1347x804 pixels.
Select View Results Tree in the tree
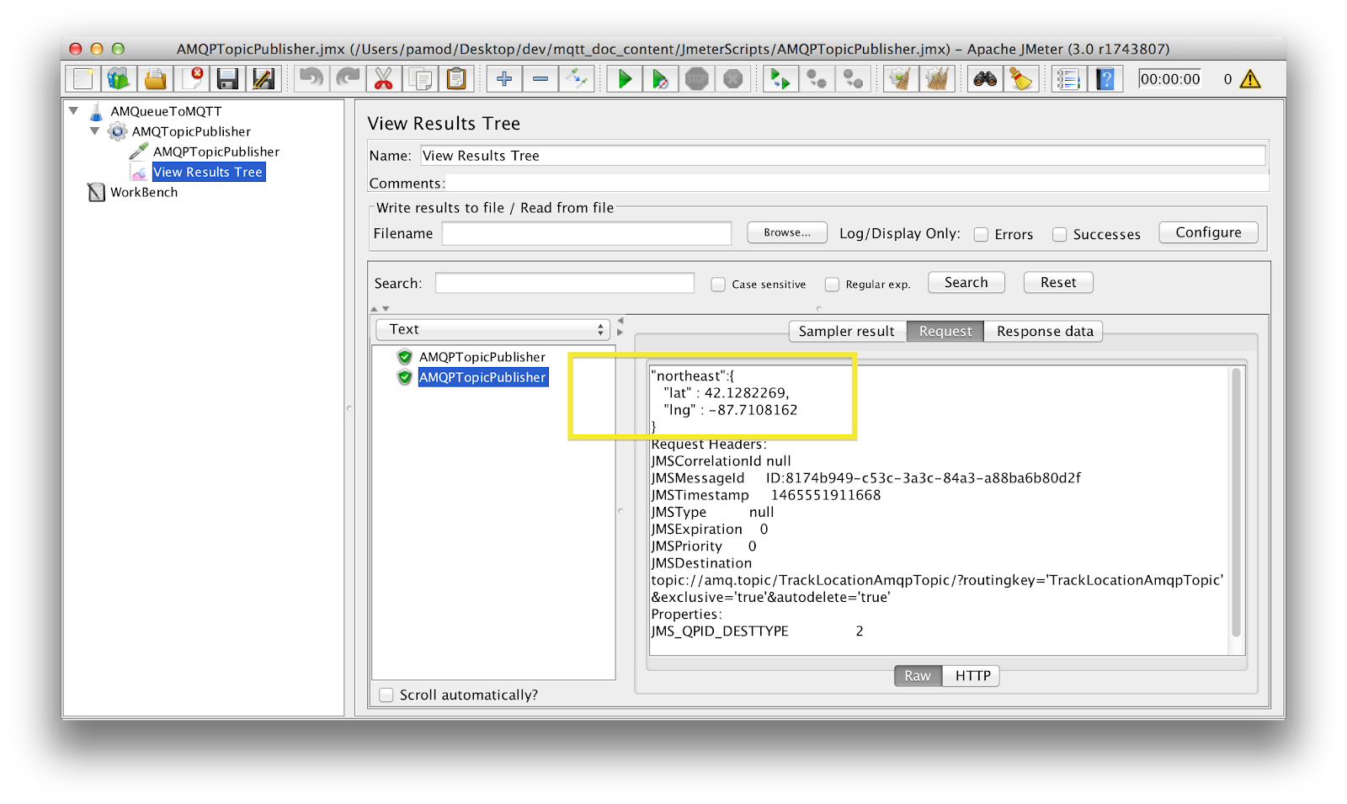point(208,172)
